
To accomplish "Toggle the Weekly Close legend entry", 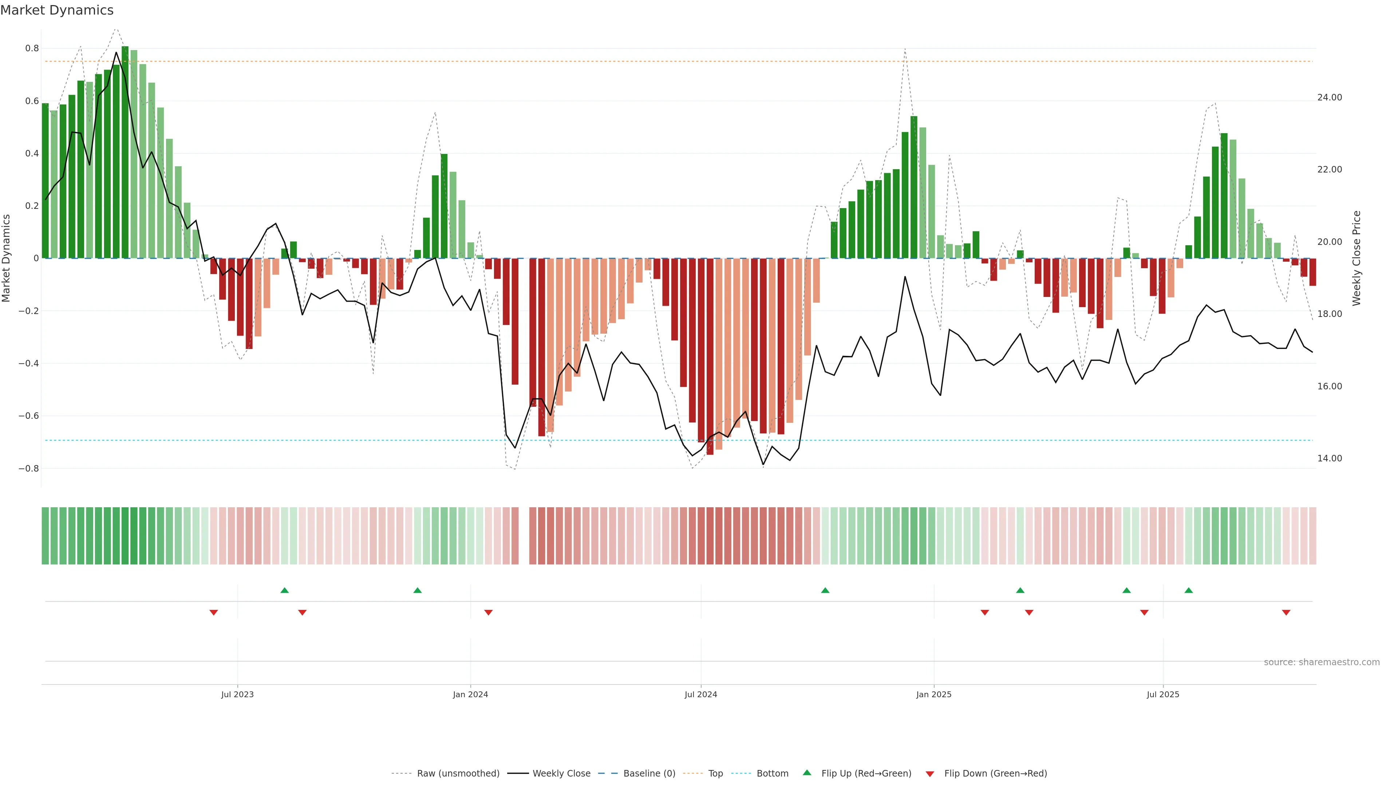I will coord(561,774).
